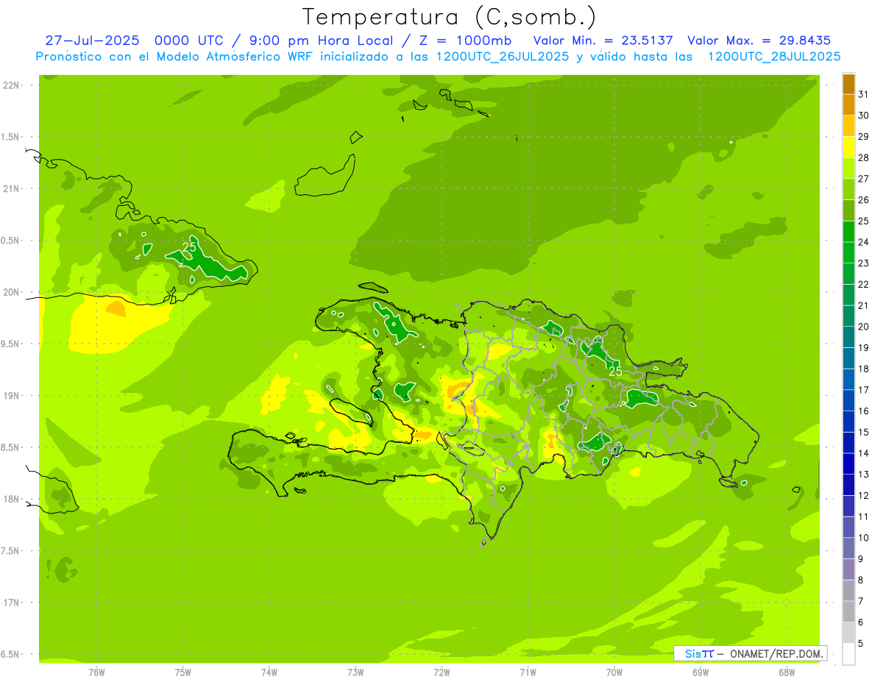Screen dimensions: 883x682
Task: Pick the light green swatch between 26 and 27
Action: coord(848,190)
